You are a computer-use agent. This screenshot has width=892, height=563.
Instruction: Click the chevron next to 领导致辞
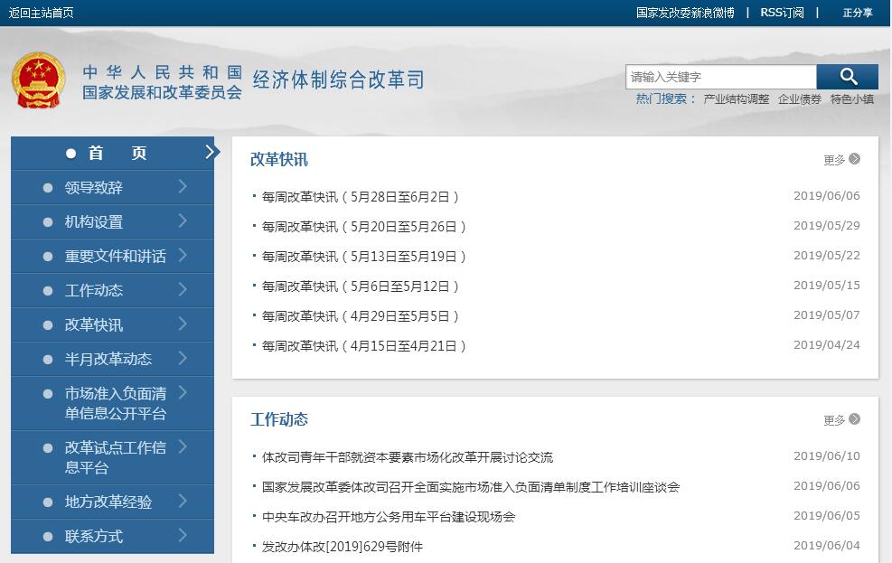tap(183, 187)
